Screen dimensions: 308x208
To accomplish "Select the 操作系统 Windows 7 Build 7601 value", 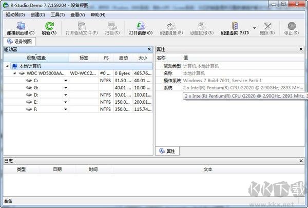I will click(222, 81).
